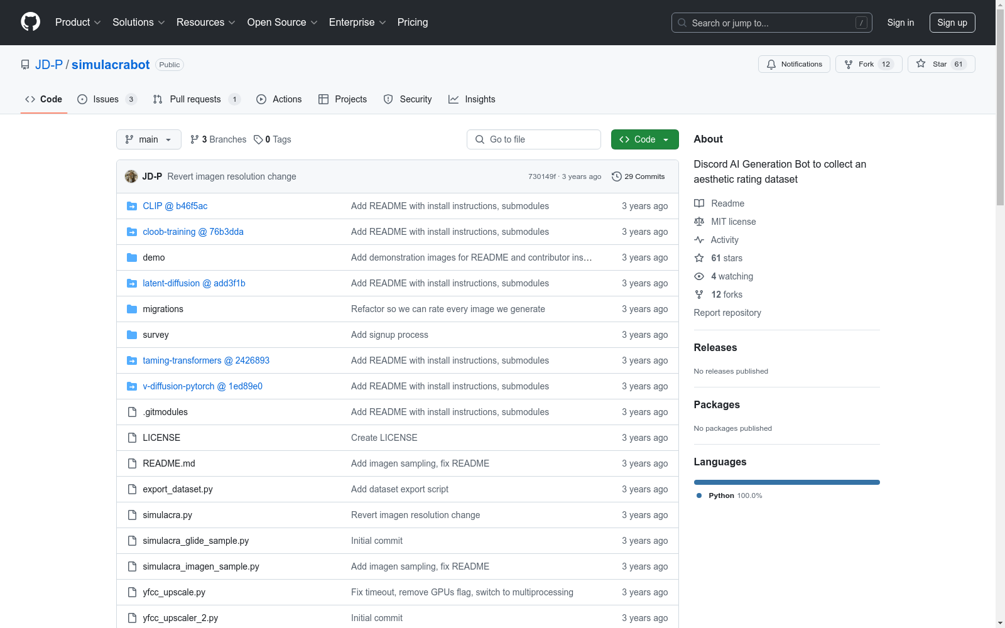1005x628 pixels.
Task: Click the CLIP submodule folder icon
Action: tap(132, 206)
